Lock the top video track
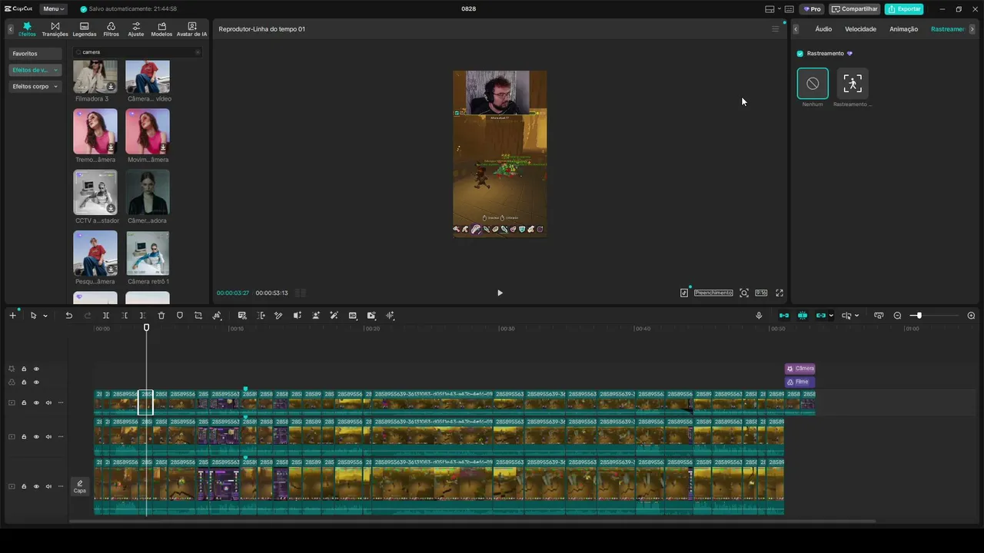Screen dimensions: 984x553 tap(24, 403)
